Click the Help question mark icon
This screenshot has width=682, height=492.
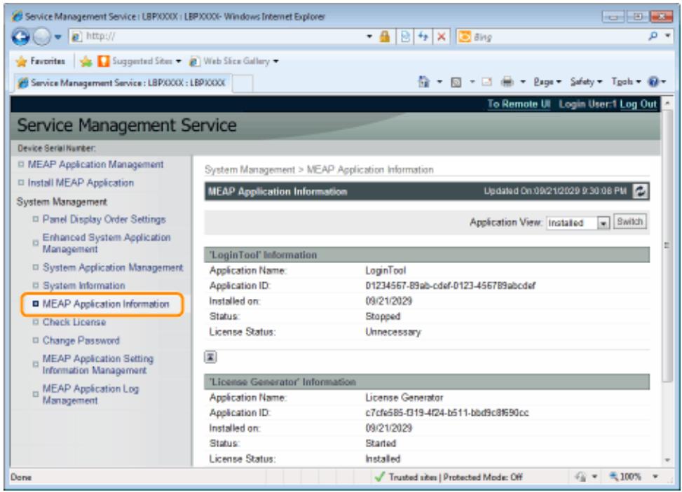point(653,82)
